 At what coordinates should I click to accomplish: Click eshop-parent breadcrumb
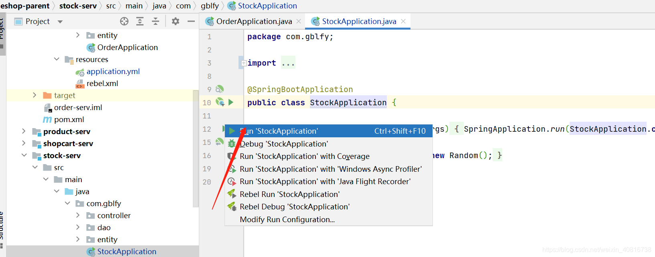pyautogui.click(x=25, y=6)
